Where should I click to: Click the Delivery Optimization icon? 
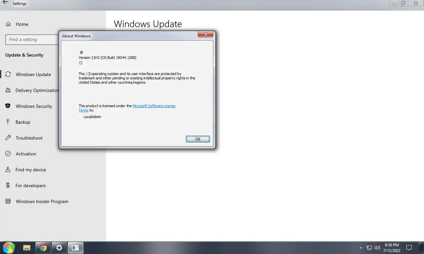tap(8, 90)
